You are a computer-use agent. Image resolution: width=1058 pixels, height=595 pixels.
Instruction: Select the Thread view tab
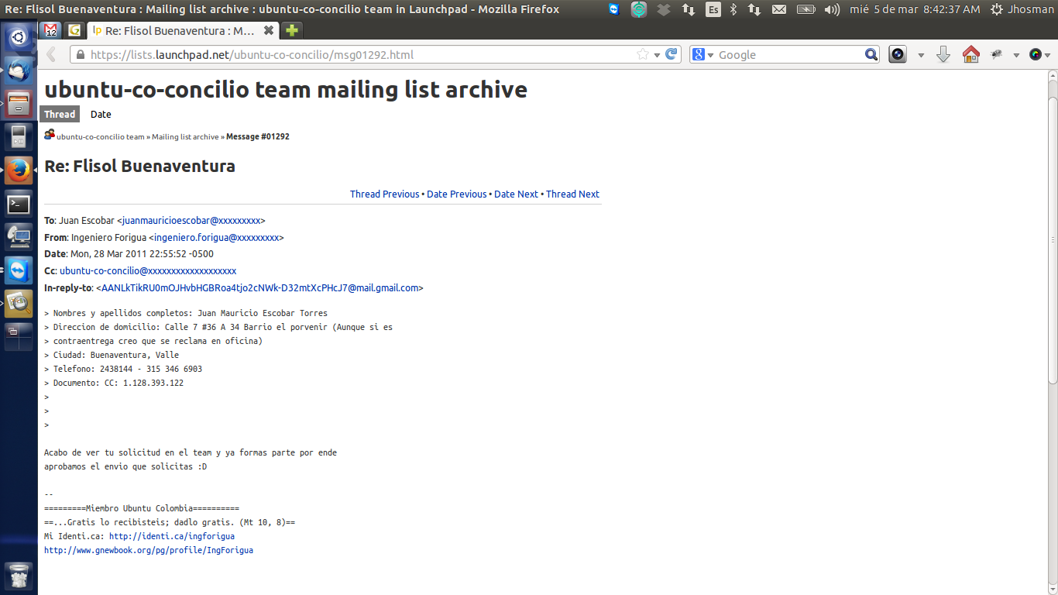tap(60, 114)
